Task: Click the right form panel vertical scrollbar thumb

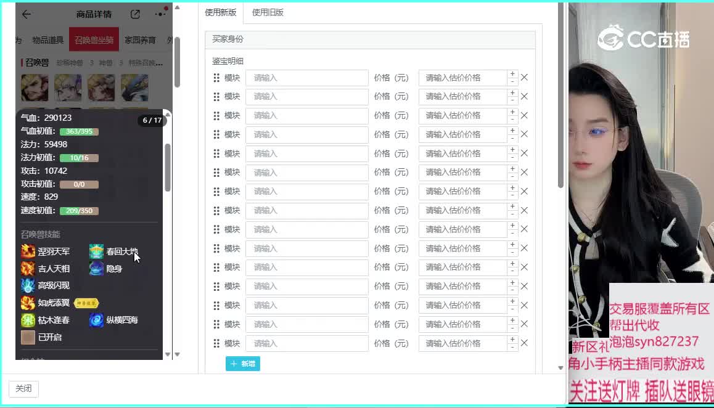Action: (560, 96)
